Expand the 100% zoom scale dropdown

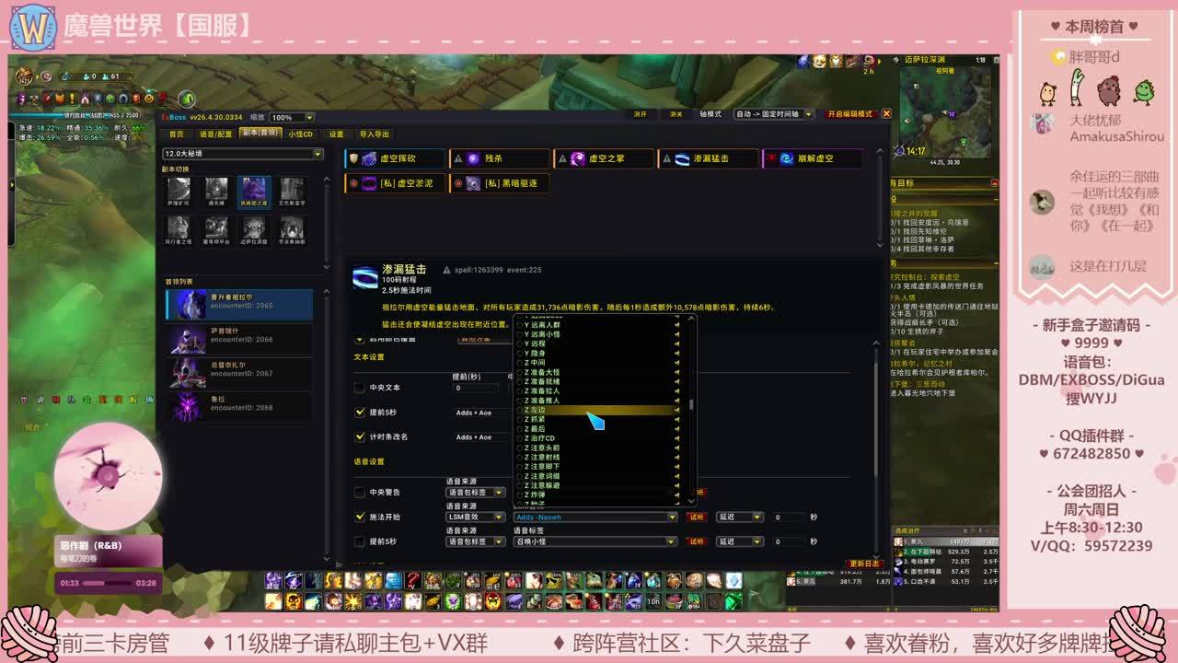[292, 118]
